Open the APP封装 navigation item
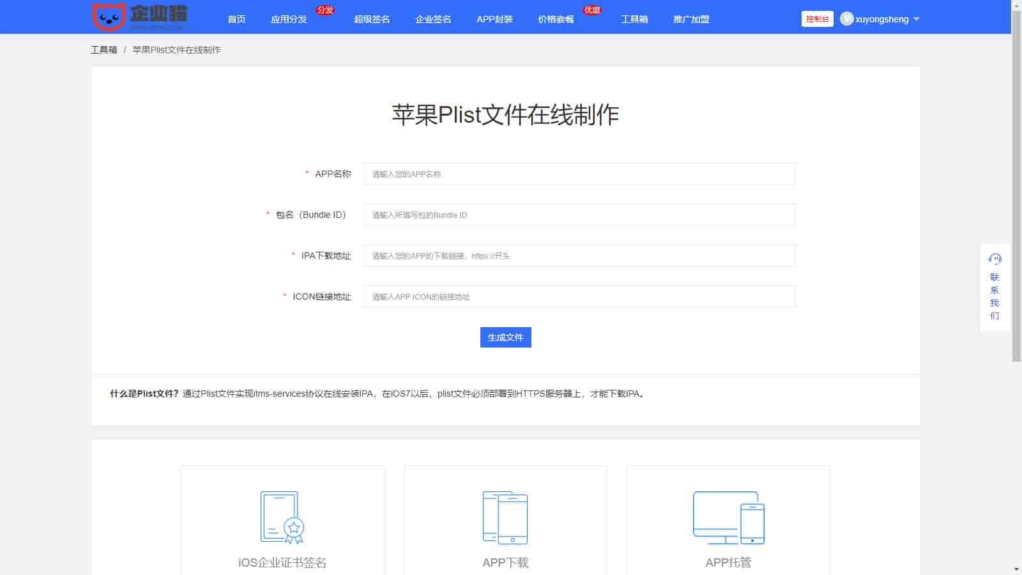Screen dimensions: 1022x575 coord(494,19)
